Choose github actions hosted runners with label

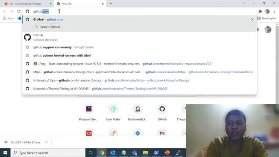pyautogui.click(x=139, y=55)
